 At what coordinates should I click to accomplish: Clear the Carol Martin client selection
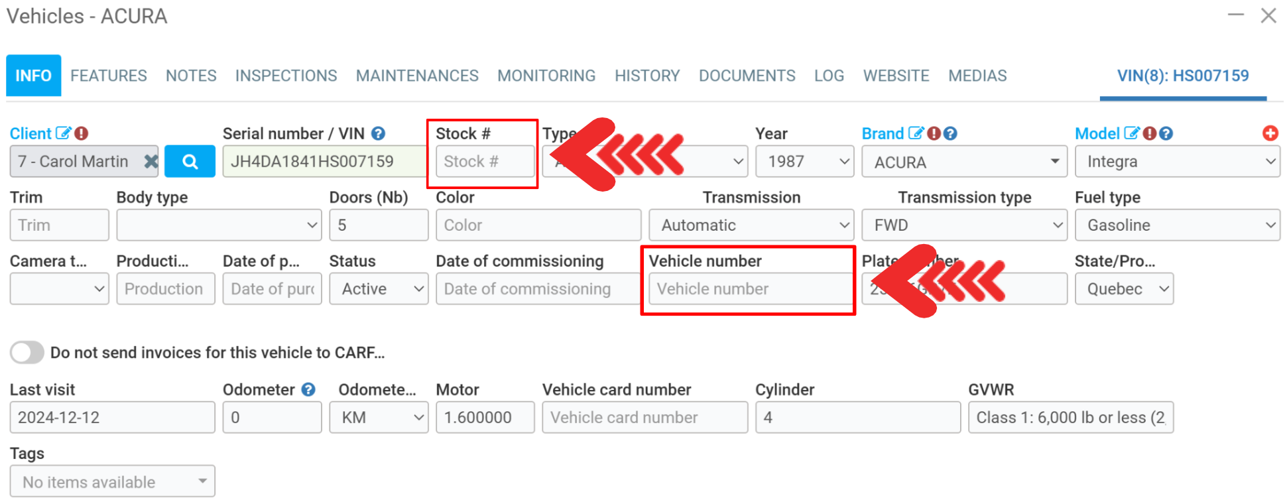151,162
